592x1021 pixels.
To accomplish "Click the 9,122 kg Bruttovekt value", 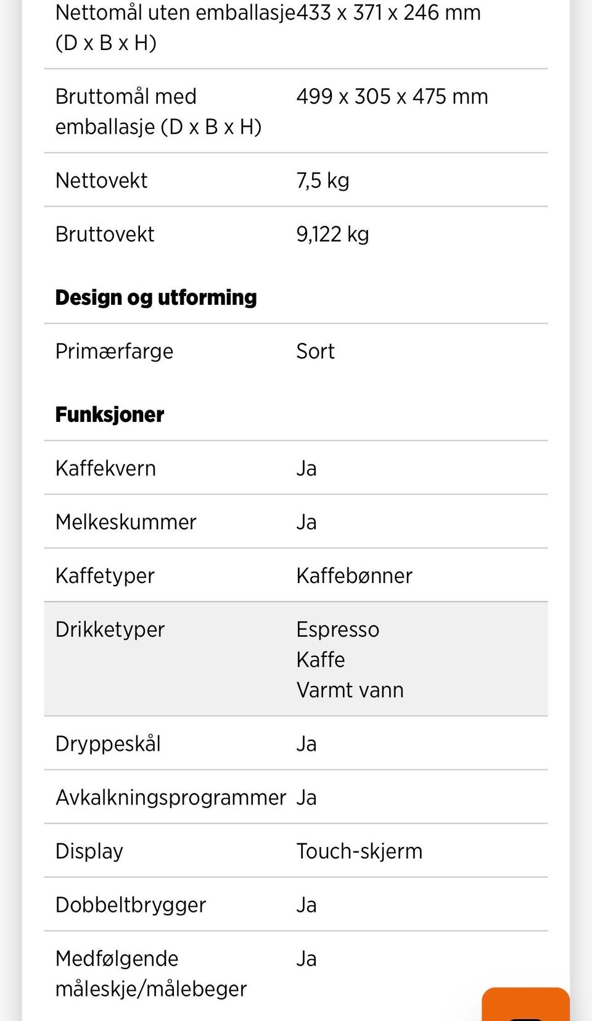I will (x=332, y=234).
